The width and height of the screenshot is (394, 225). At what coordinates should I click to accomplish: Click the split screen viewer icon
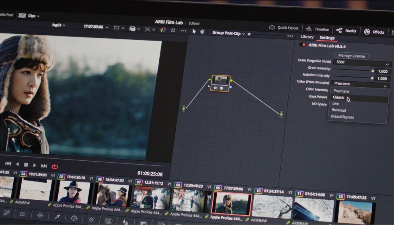coord(132,29)
